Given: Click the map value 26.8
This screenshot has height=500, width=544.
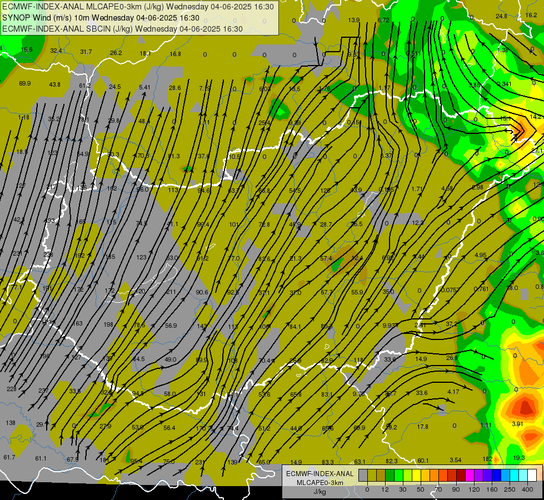Looking at the screenshot, I should coord(452,358).
